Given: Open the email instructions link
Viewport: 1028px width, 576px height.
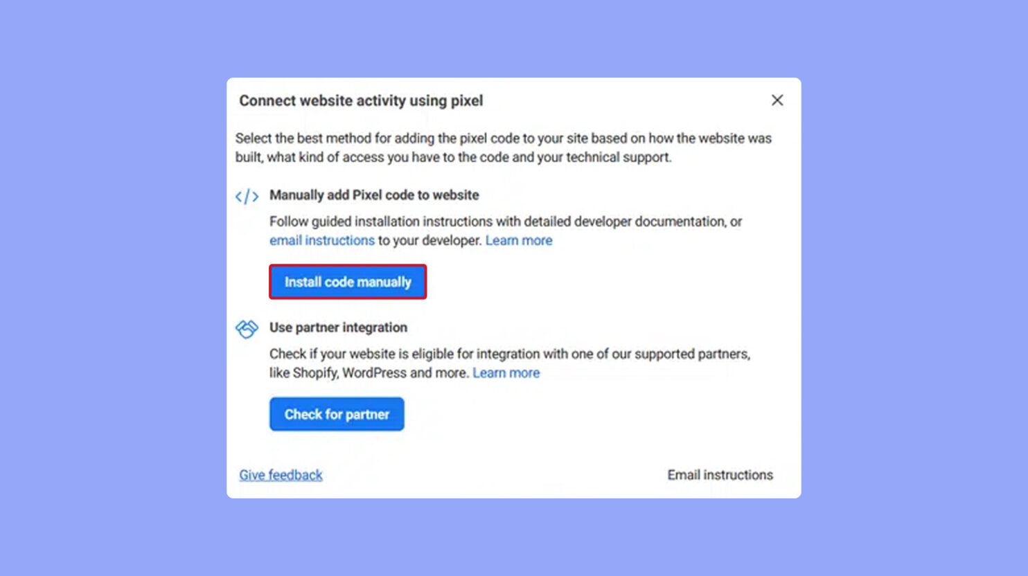Looking at the screenshot, I should click(x=322, y=240).
